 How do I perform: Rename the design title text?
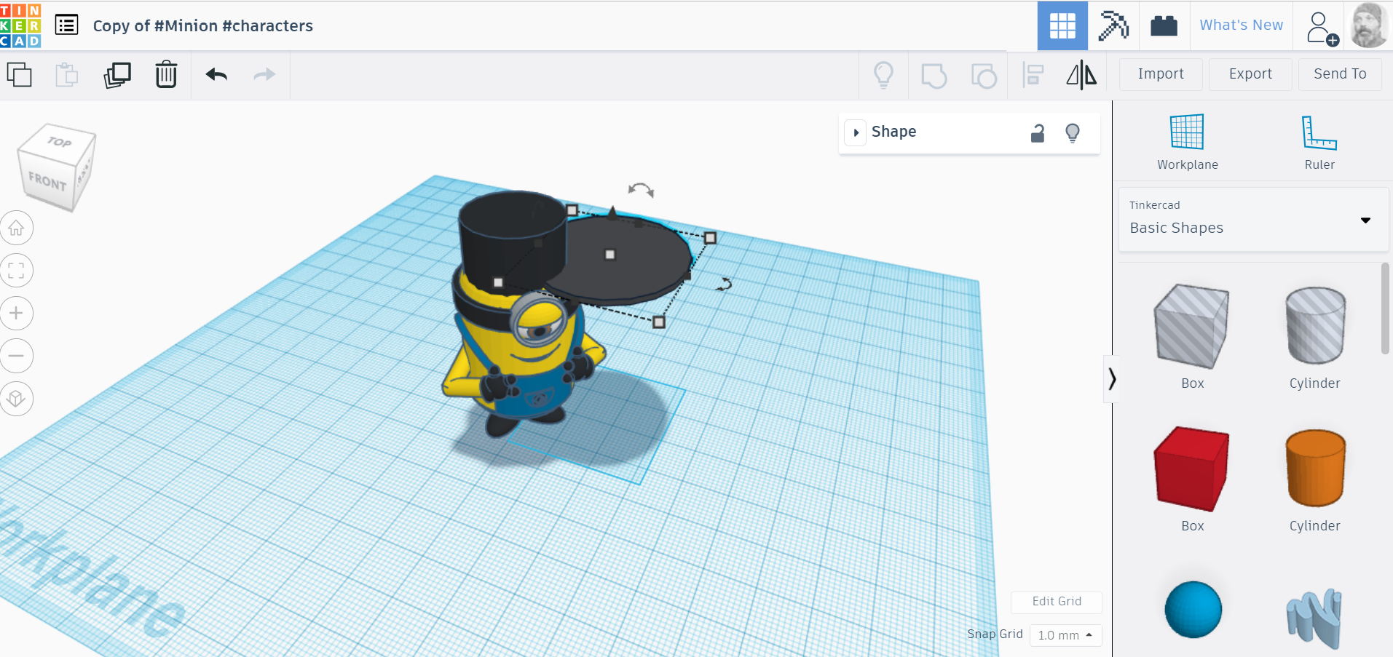click(203, 25)
